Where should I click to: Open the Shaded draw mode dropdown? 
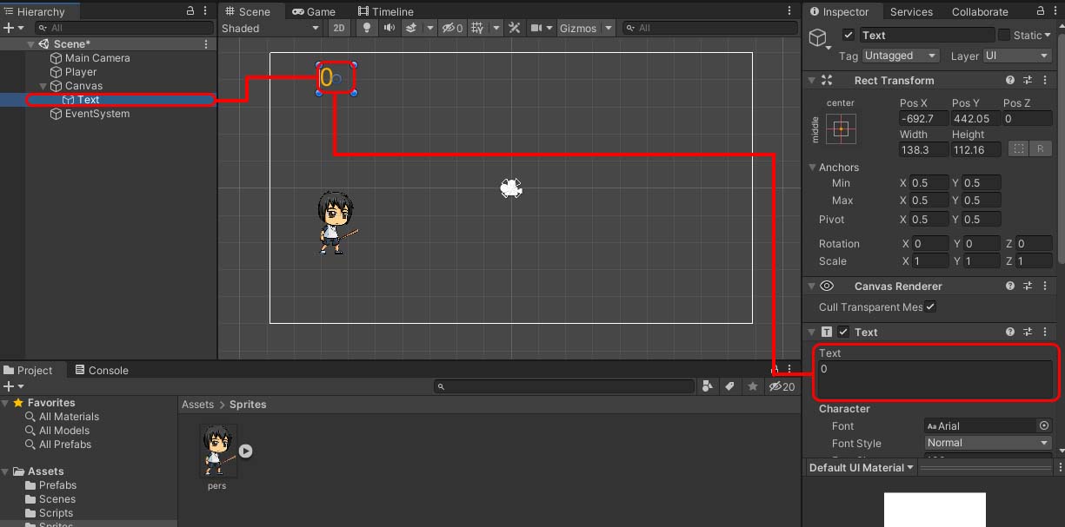point(270,28)
